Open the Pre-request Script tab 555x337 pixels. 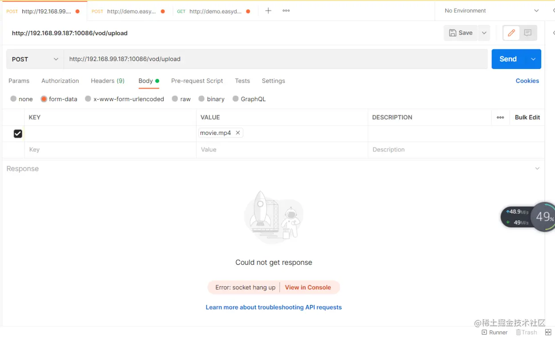coord(197,81)
